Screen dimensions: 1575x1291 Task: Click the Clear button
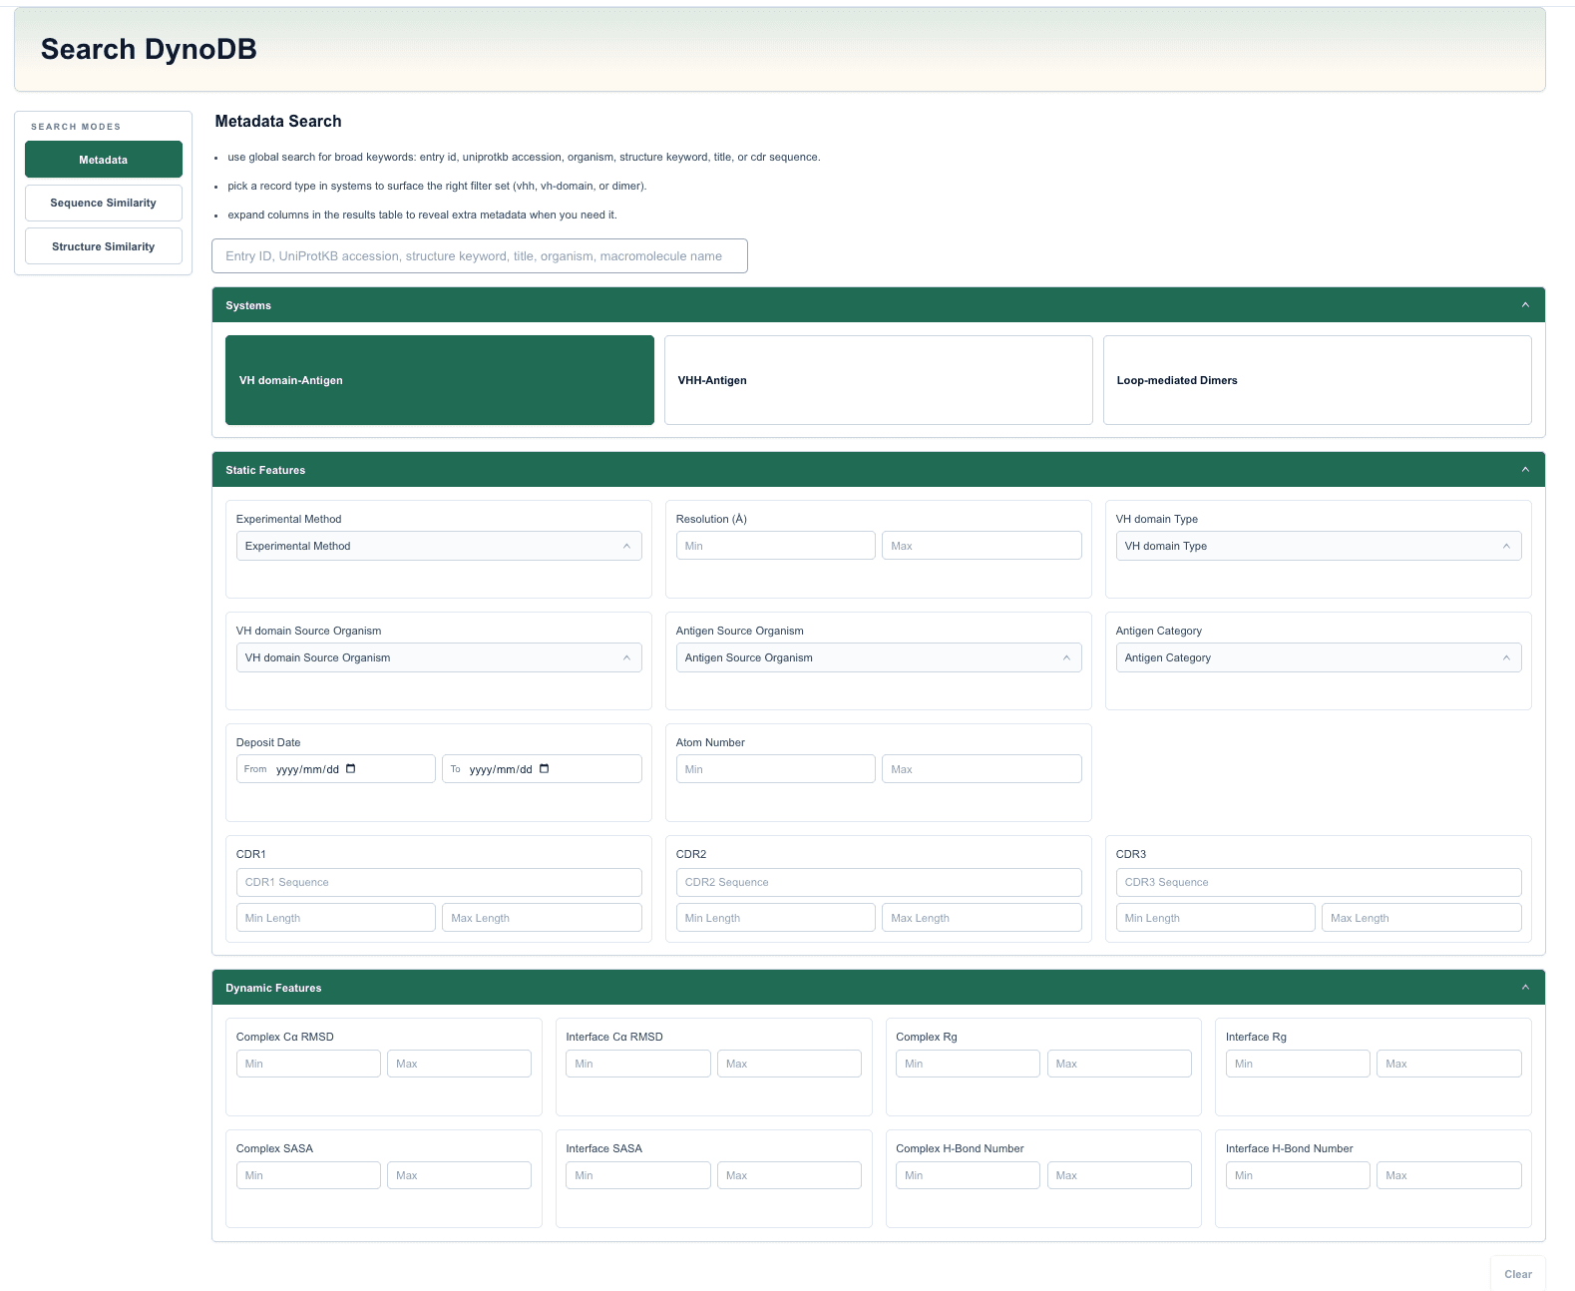tap(1518, 1274)
